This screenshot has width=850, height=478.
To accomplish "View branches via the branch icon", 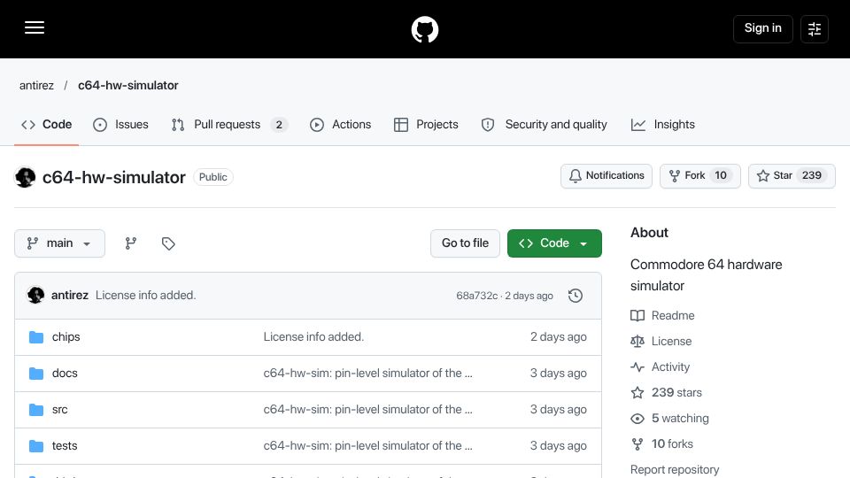I will pyautogui.click(x=131, y=243).
